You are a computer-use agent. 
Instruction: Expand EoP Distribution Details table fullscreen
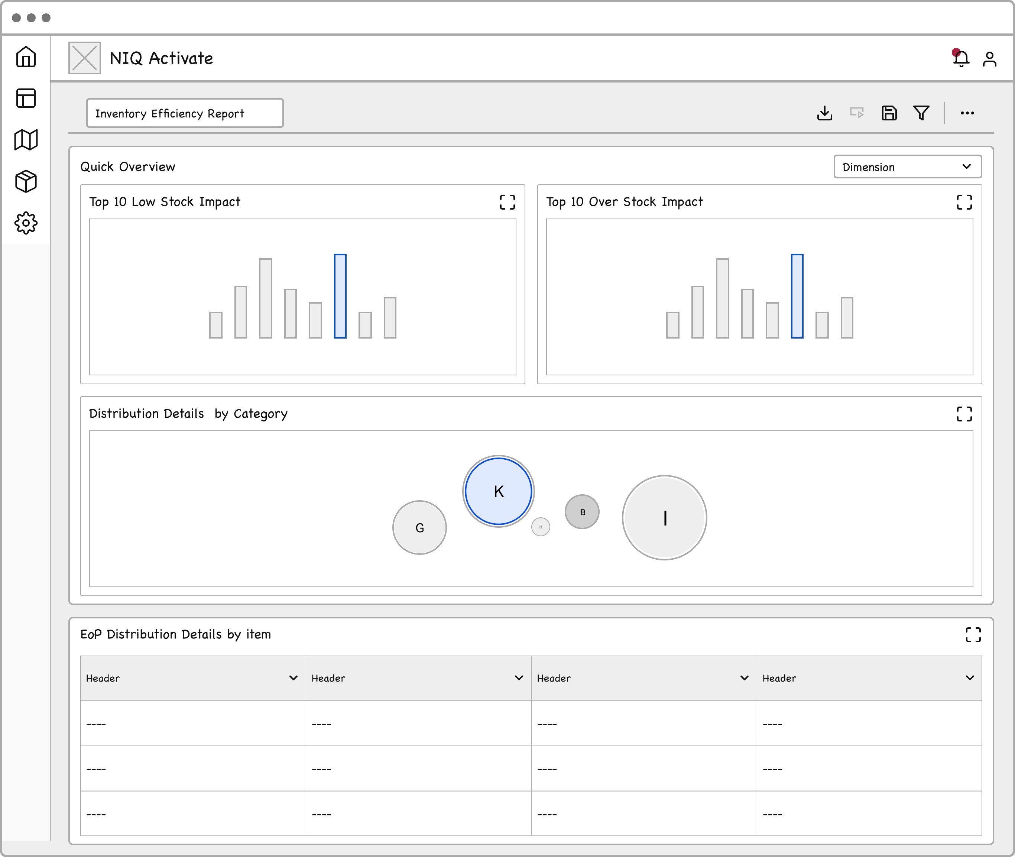click(x=973, y=634)
